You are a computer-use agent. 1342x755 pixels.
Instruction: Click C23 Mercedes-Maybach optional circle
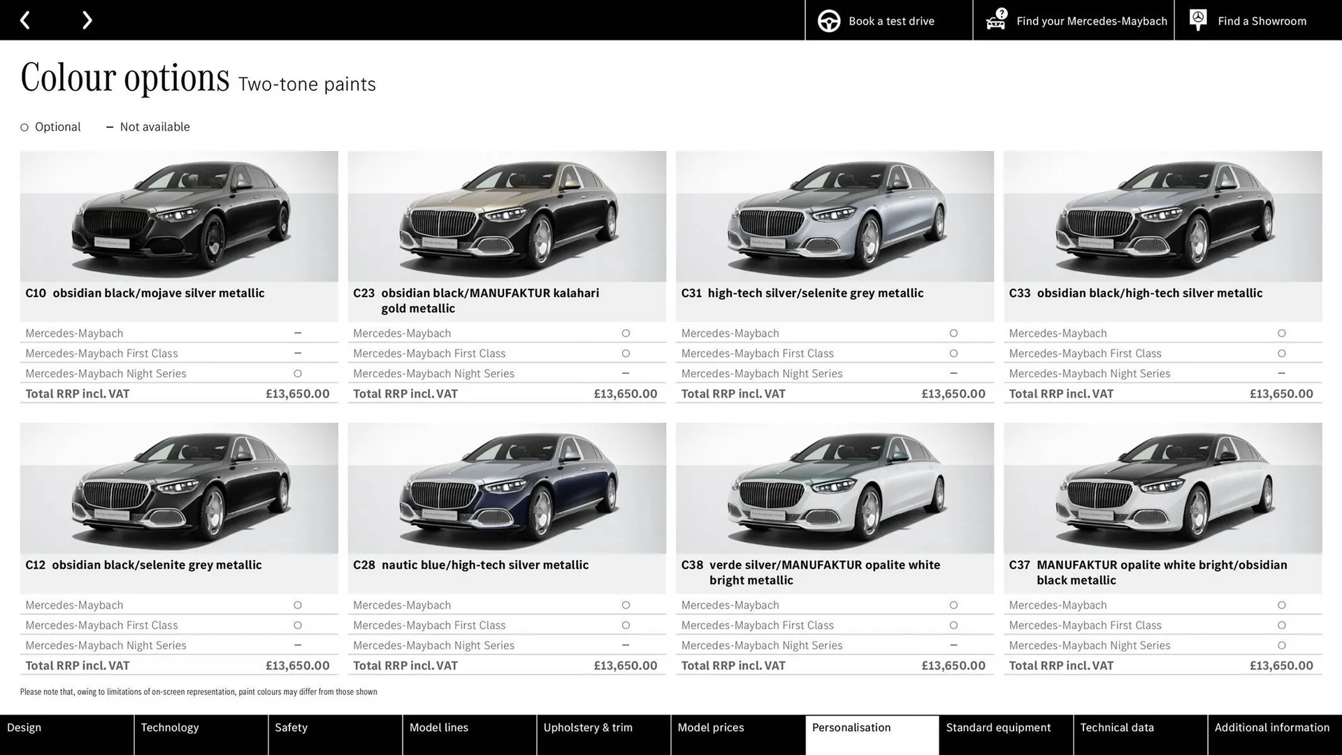pyautogui.click(x=626, y=333)
